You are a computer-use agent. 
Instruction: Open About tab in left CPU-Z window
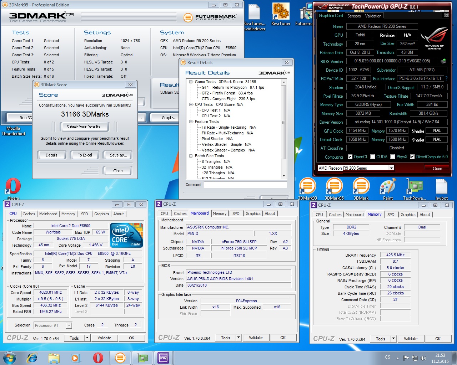point(119,214)
